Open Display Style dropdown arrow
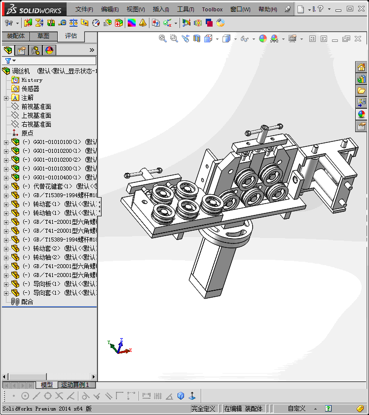 (235, 39)
